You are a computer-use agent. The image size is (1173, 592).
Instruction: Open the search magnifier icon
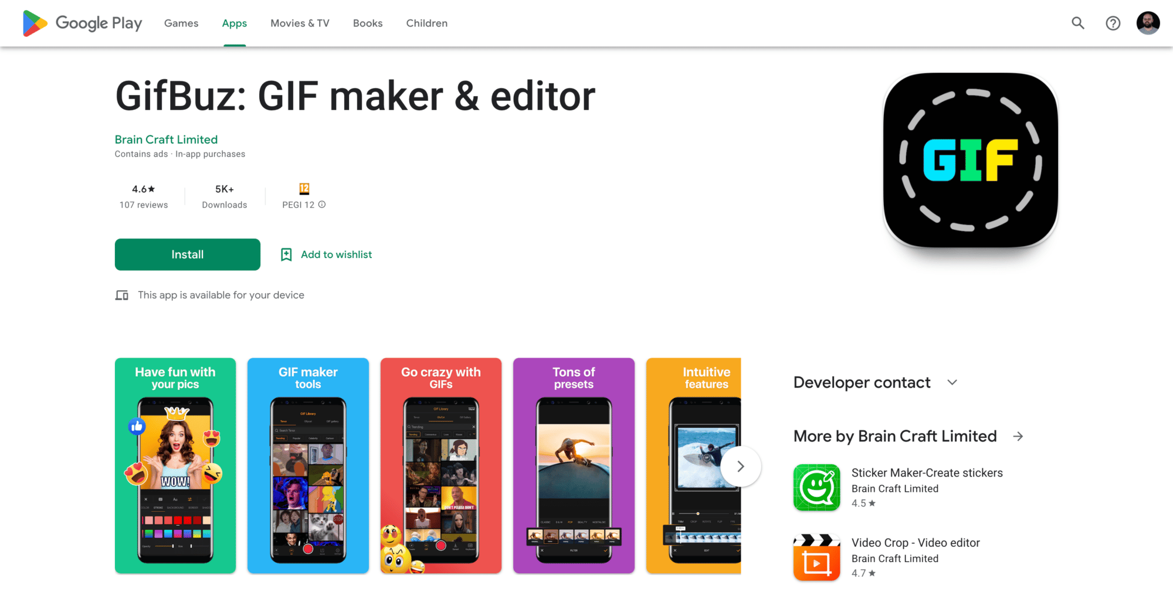pos(1078,23)
